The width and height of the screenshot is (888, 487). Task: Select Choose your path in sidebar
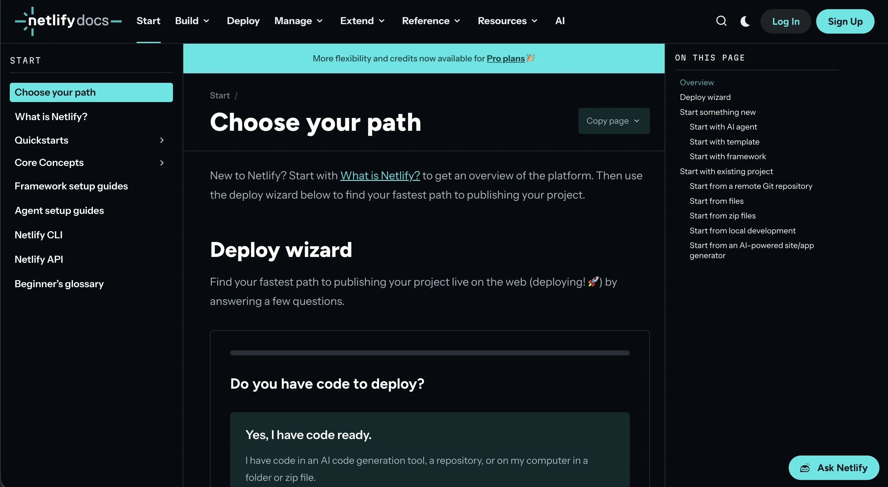pos(91,92)
